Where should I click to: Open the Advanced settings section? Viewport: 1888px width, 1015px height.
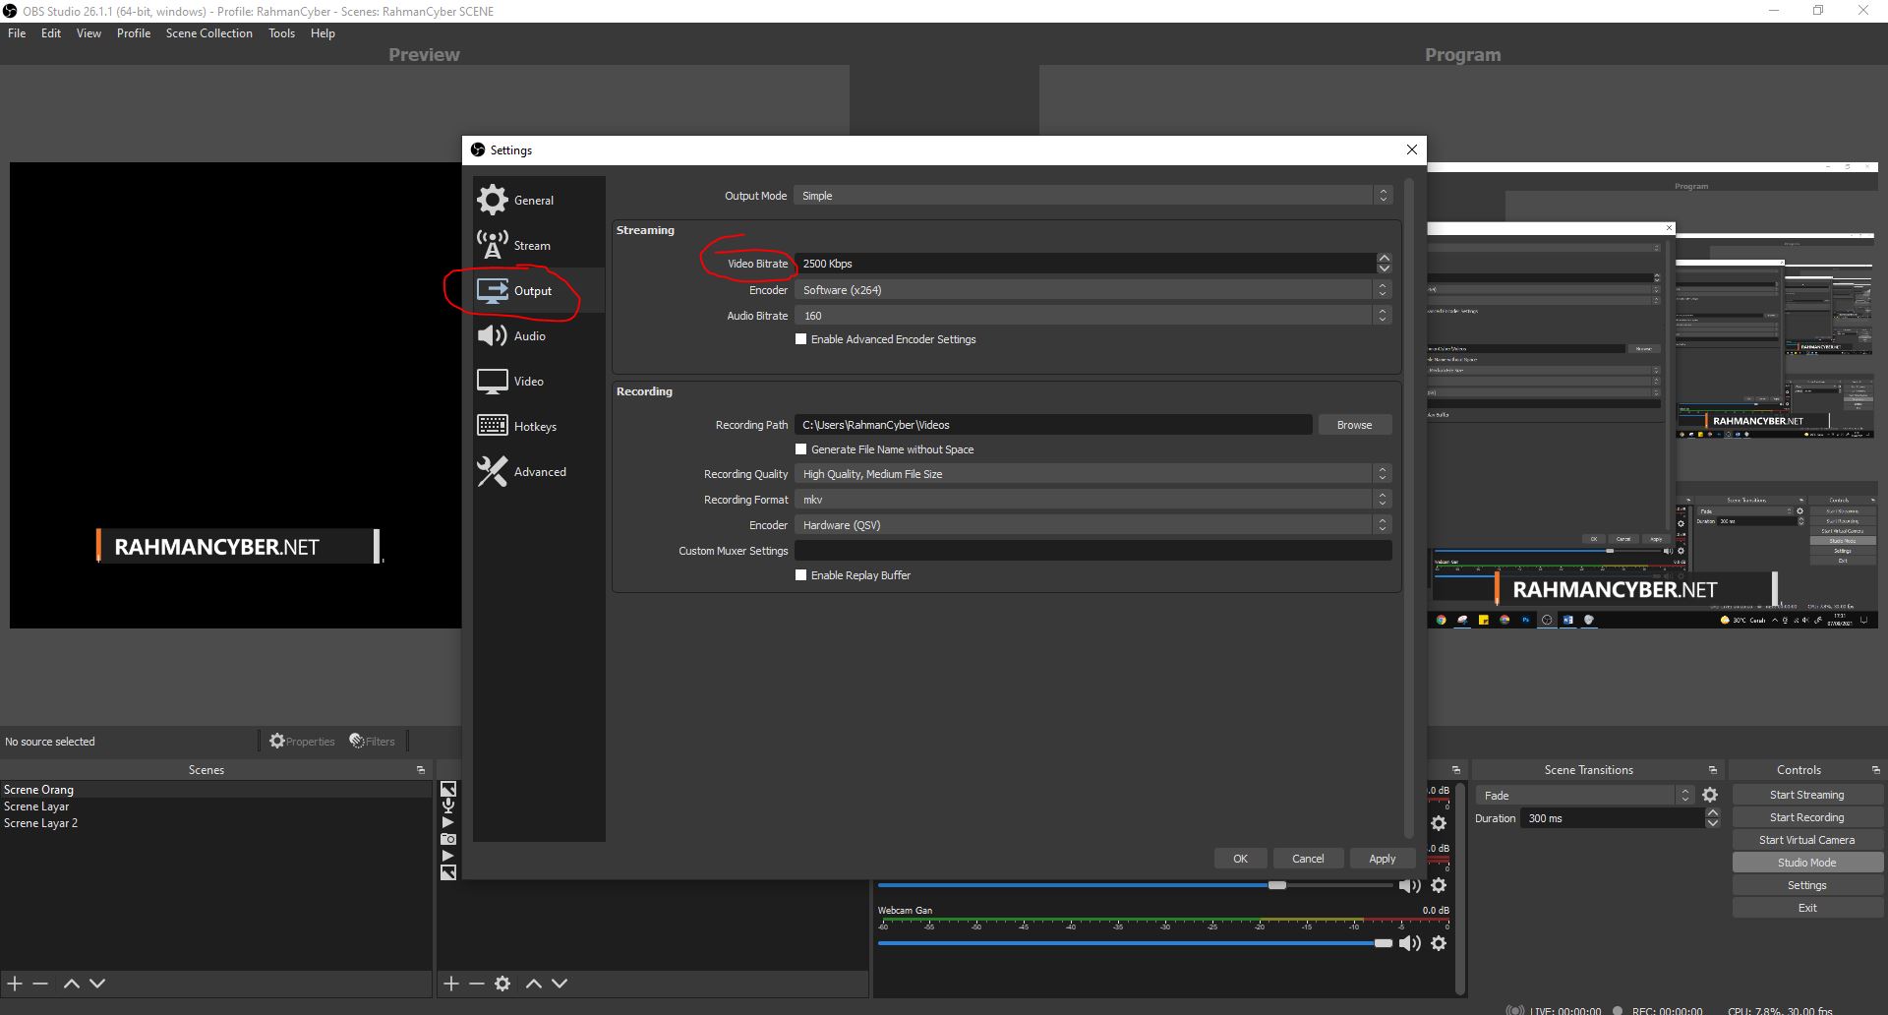pos(539,471)
